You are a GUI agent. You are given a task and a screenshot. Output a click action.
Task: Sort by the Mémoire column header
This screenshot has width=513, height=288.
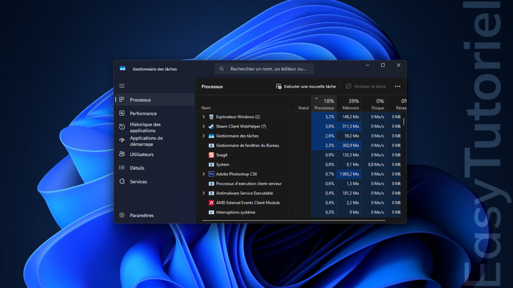coord(349,103)
